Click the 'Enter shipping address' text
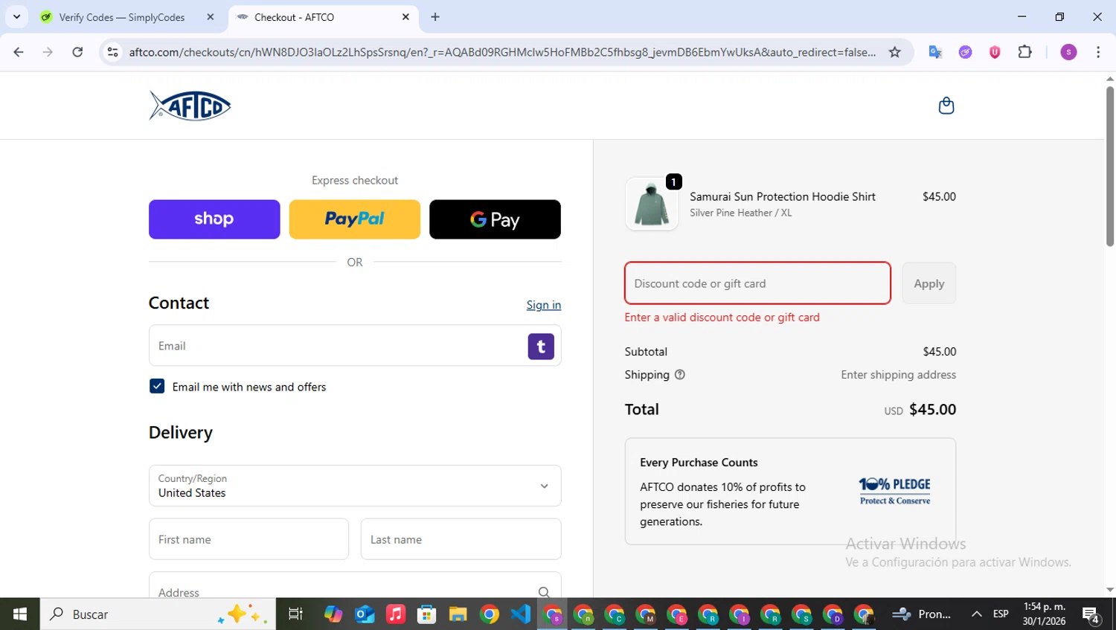 click(x=898, y=375)
